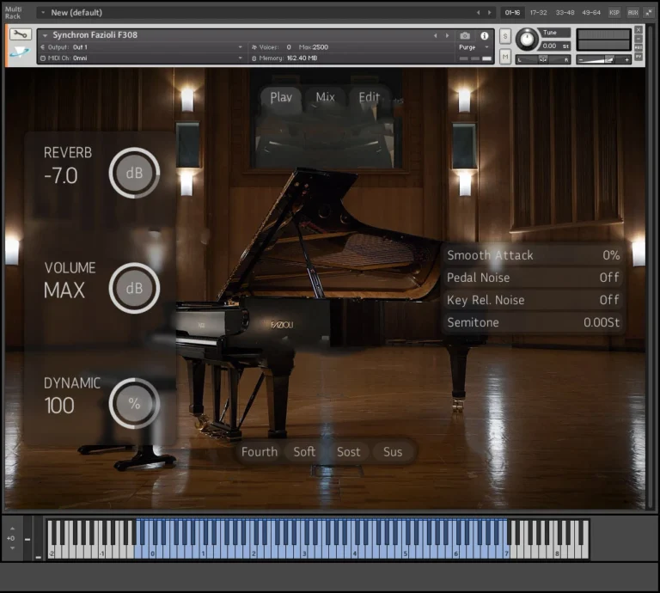Click the Reverb dB knob

coord(134,173)
